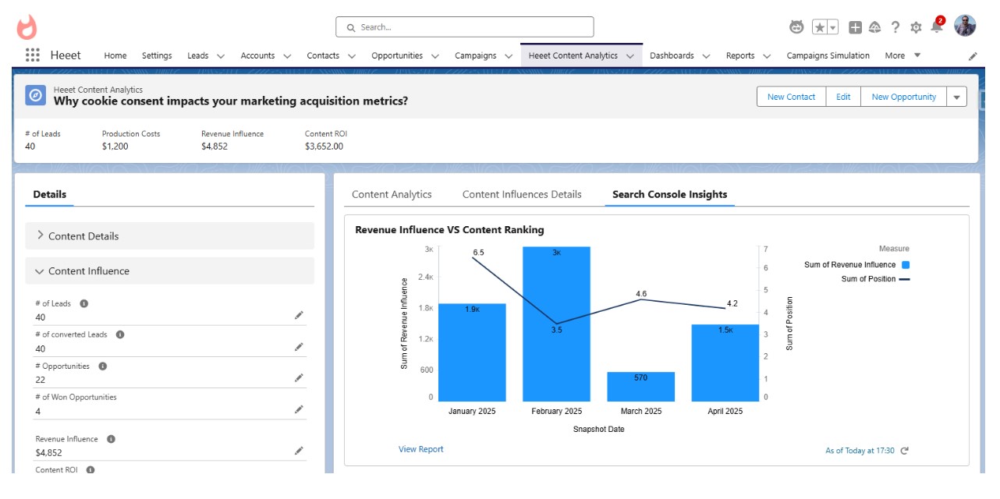Switch to the Content Analytics tab
Screen dimensions: 1000x499
392,194
